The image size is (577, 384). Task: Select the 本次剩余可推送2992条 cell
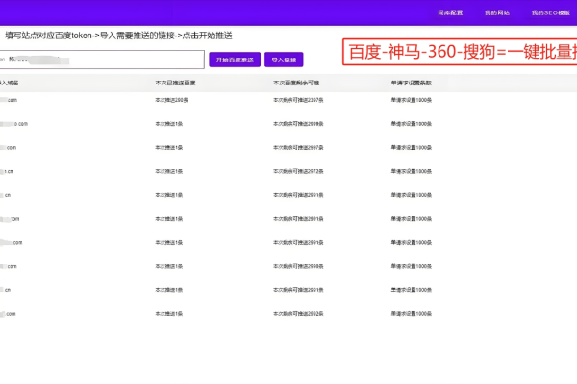pyautogui.click(x=298, y=314)
